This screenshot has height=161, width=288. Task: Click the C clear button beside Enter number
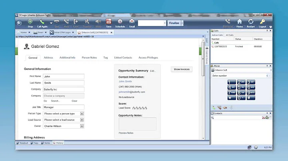point(267,76)
